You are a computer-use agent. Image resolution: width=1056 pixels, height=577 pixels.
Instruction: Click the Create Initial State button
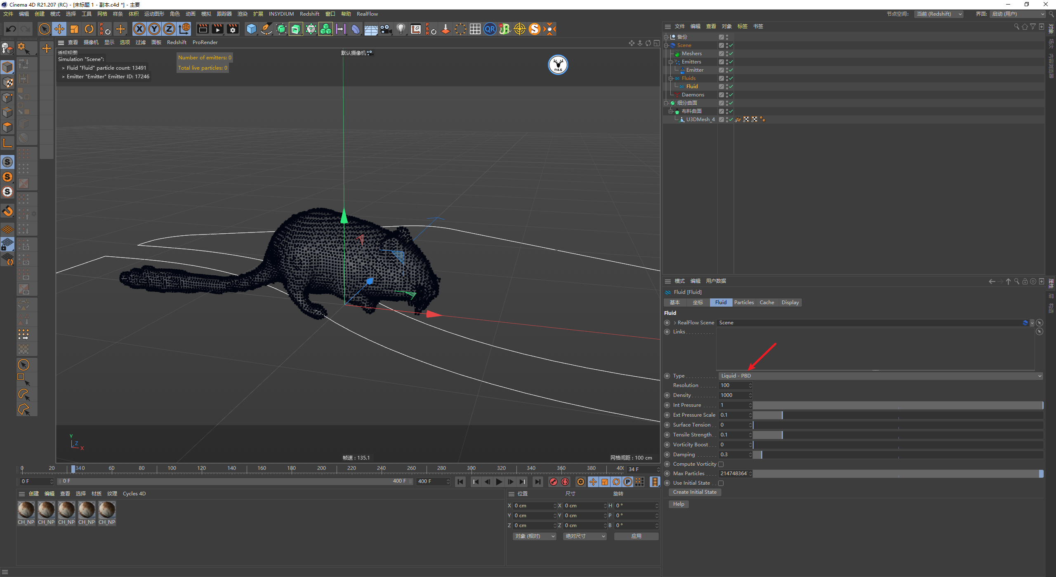click(695, 492)
